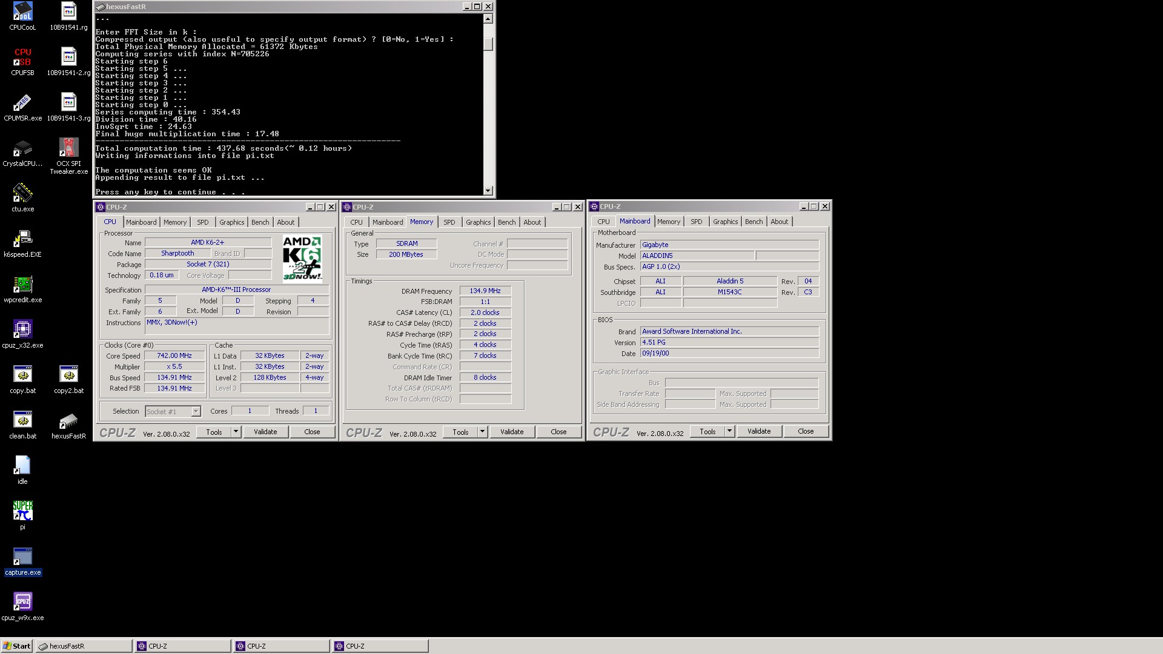This screenshot has height=654, width=1163.
Task: Click Tools button in Memory window
Action: 460,432
